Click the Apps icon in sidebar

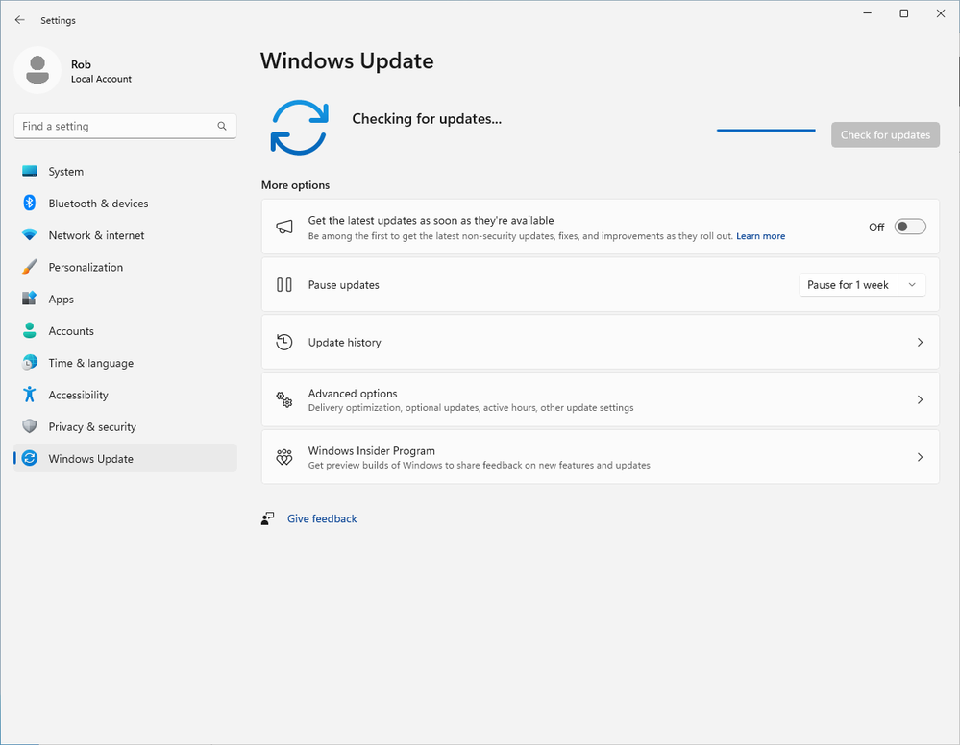click(x=30, y=299)
